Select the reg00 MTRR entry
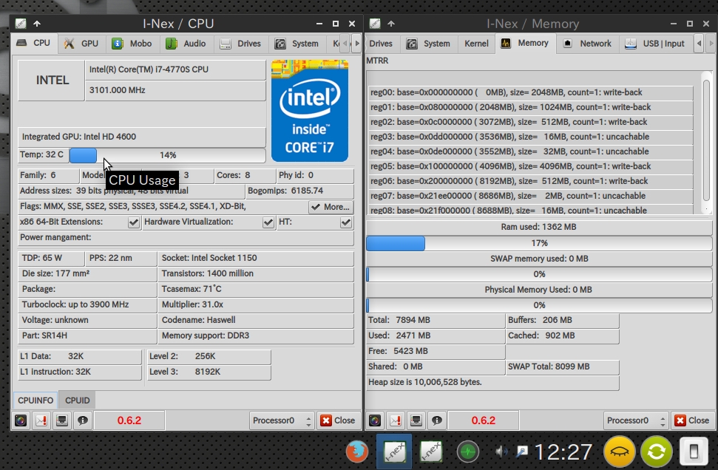The height and width of the screenshot is (470, 718). tap(531, 92)
